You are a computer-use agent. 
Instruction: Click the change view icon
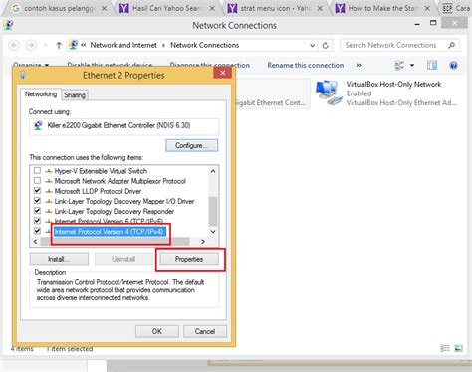(399, 65)
